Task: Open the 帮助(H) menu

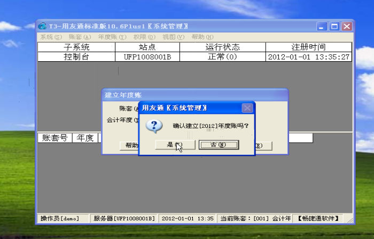Action: (x=201, y=37)
